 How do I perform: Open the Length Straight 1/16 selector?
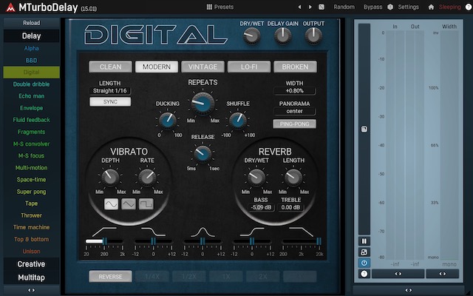pos(109,90)
